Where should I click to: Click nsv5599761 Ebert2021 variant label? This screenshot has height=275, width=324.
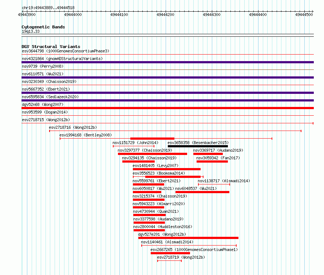(x=157, y=181)
